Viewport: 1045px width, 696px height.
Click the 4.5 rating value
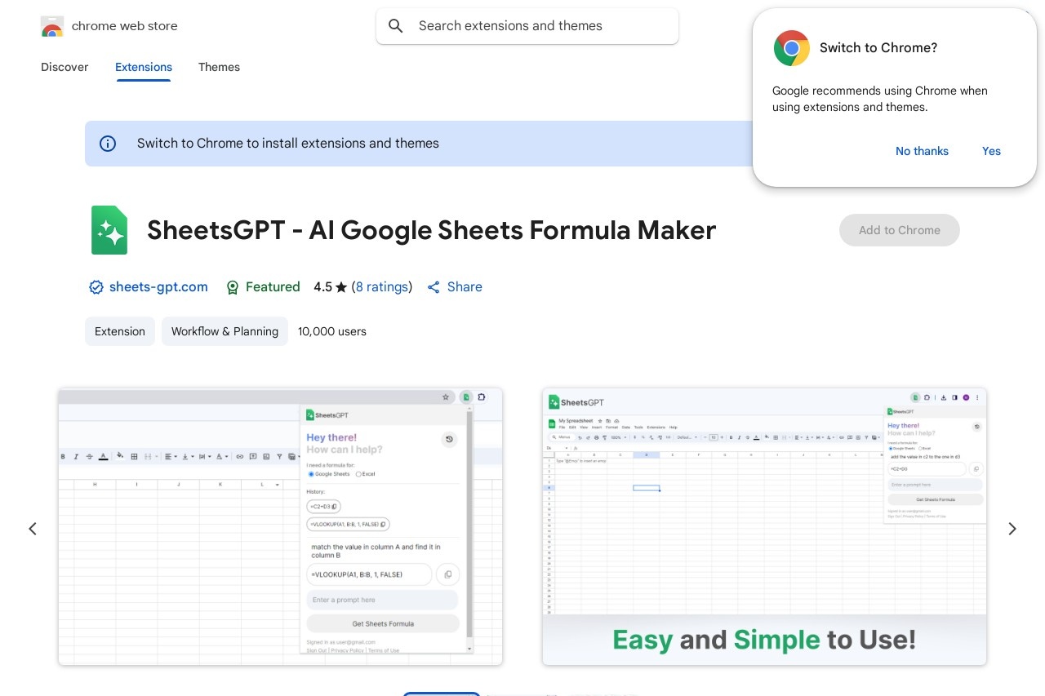(x=323, y=287)
